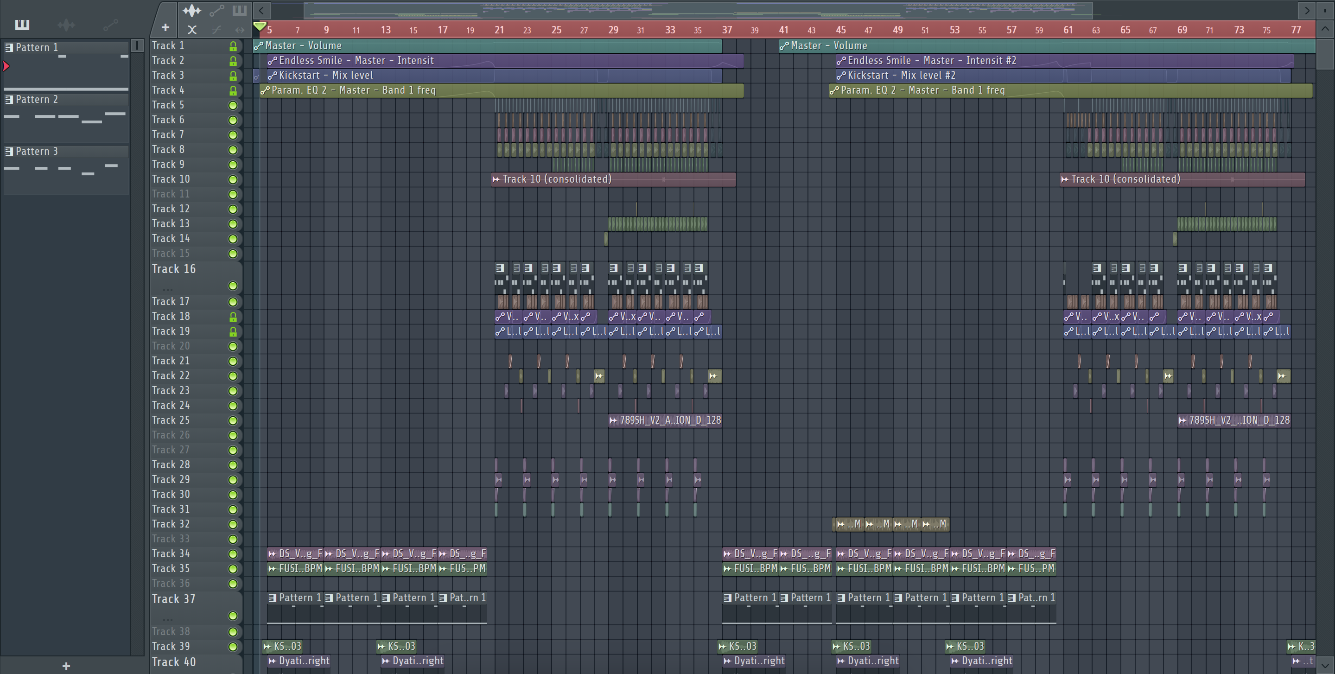Click the small button at top-right corner
This screenshot has height=674, width=1335.
click(1325, 10)
